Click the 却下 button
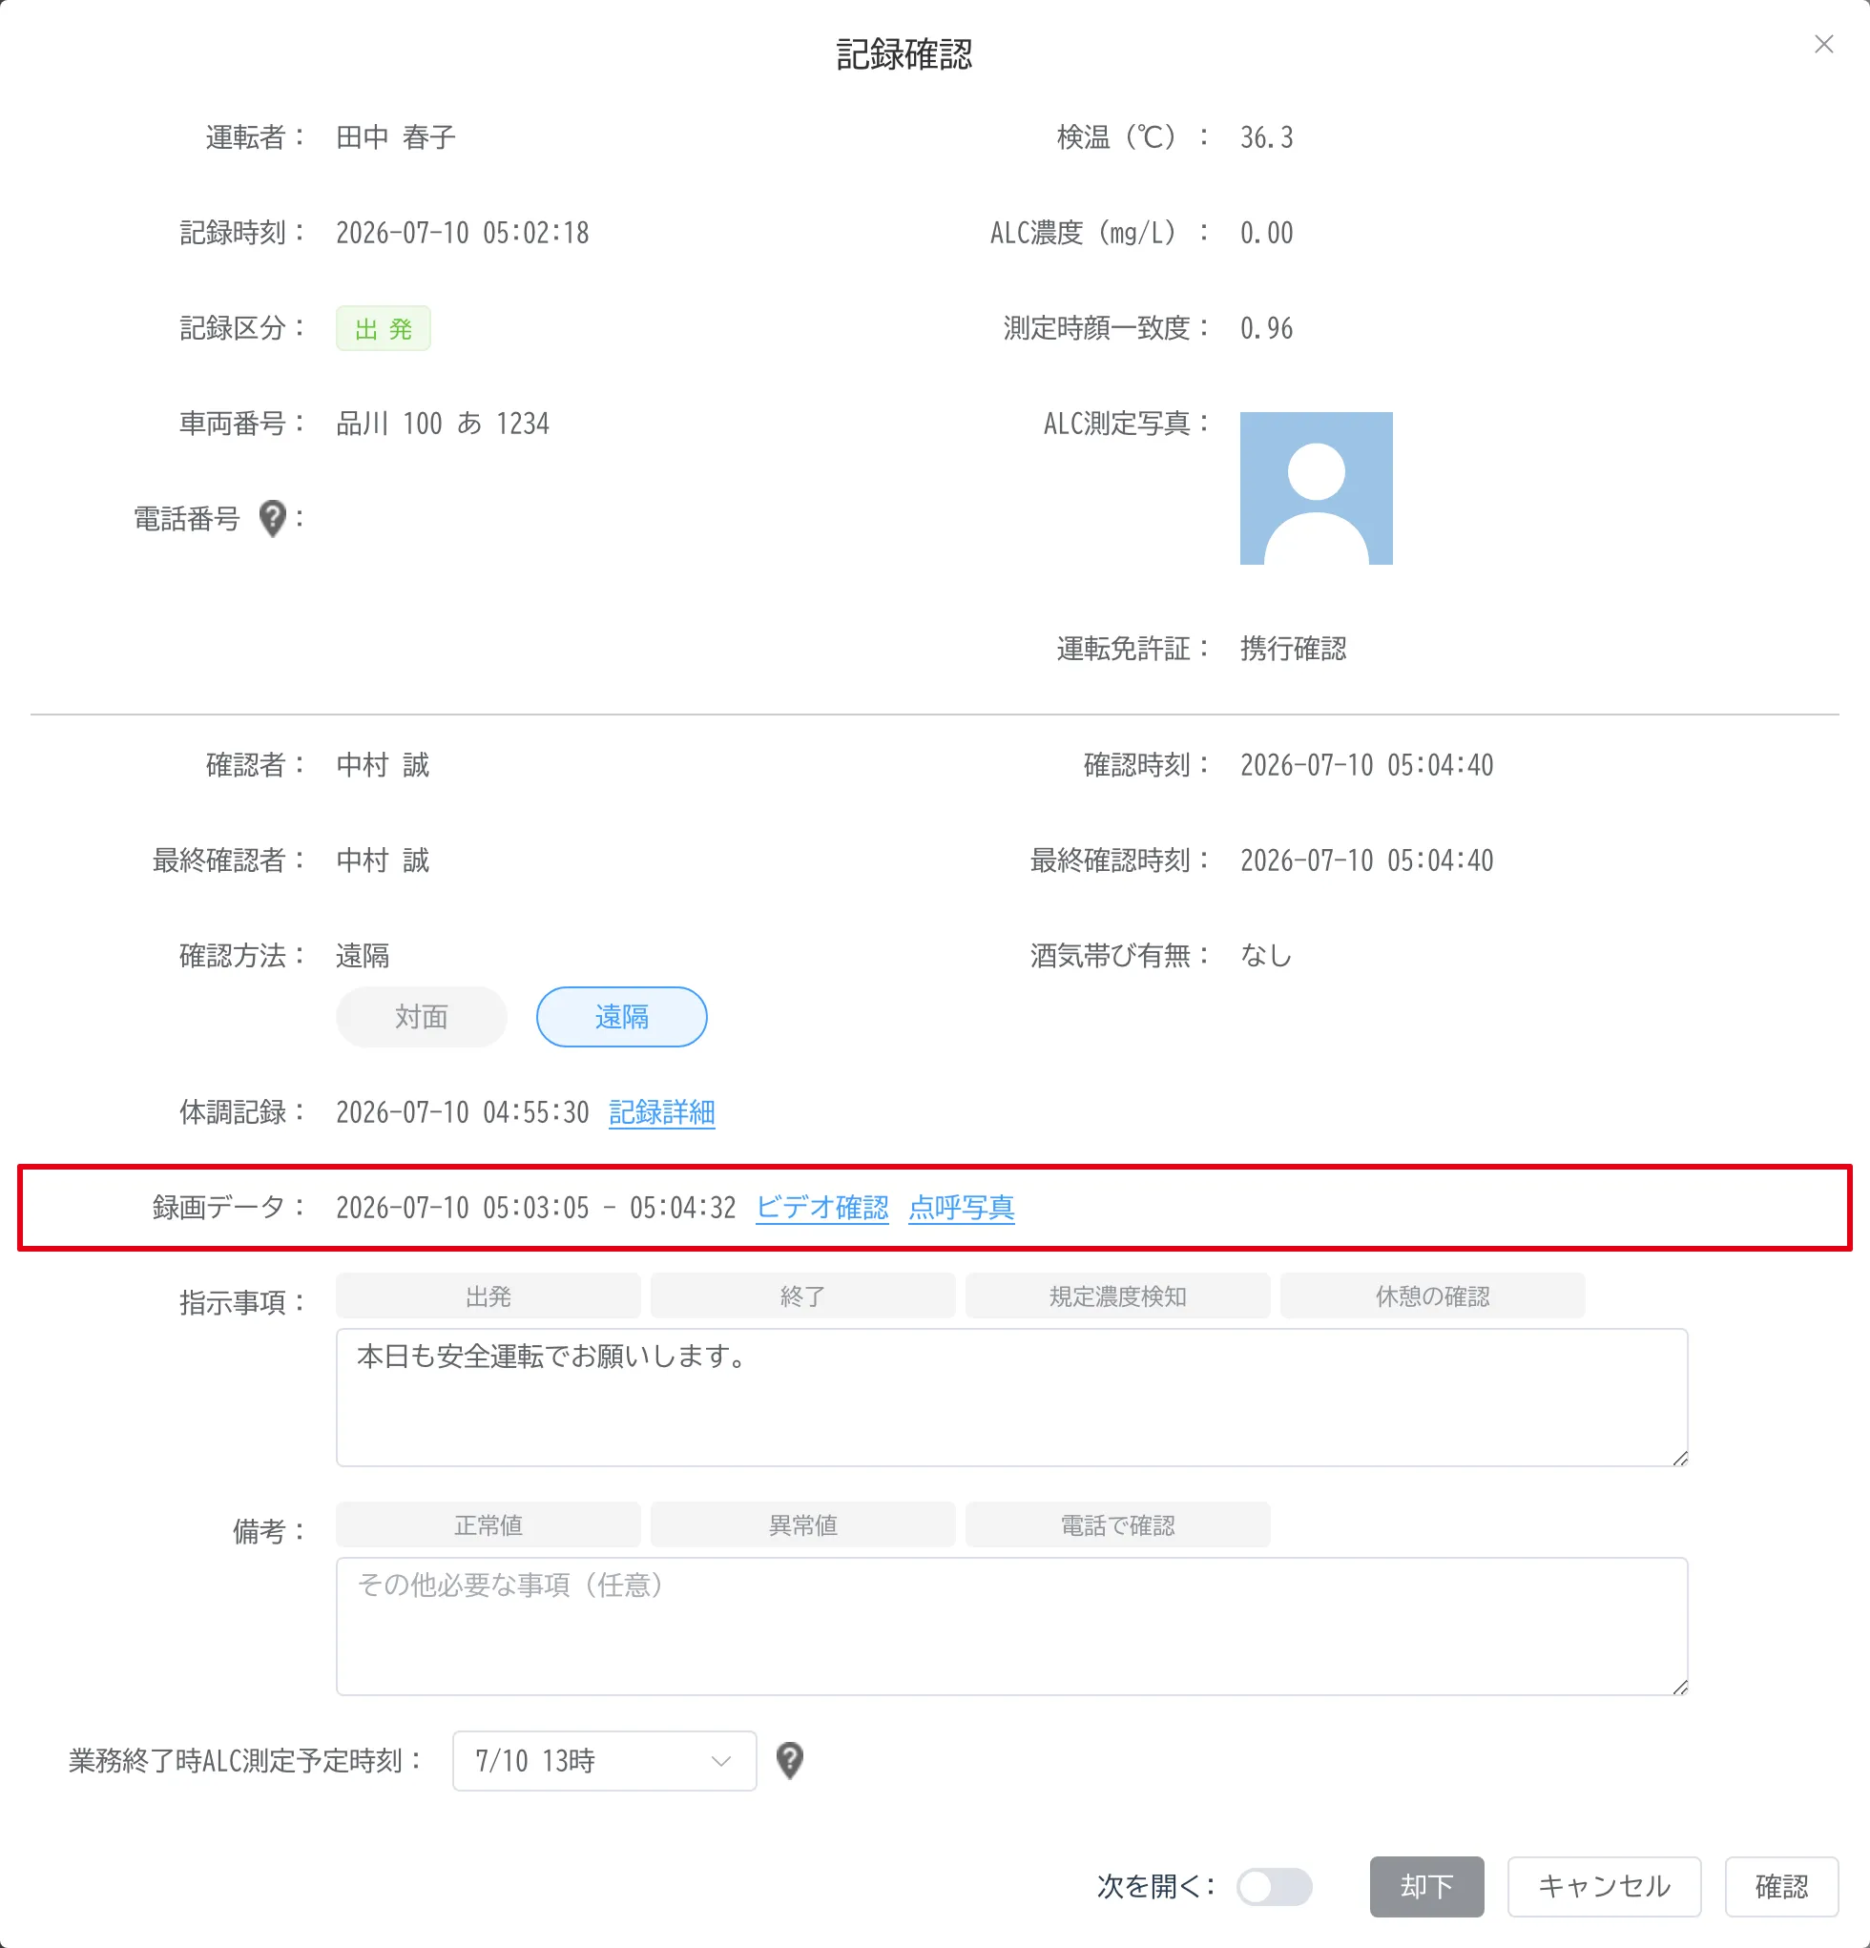The width and height of the screenshot is (1870, 1948). 1426,1886
